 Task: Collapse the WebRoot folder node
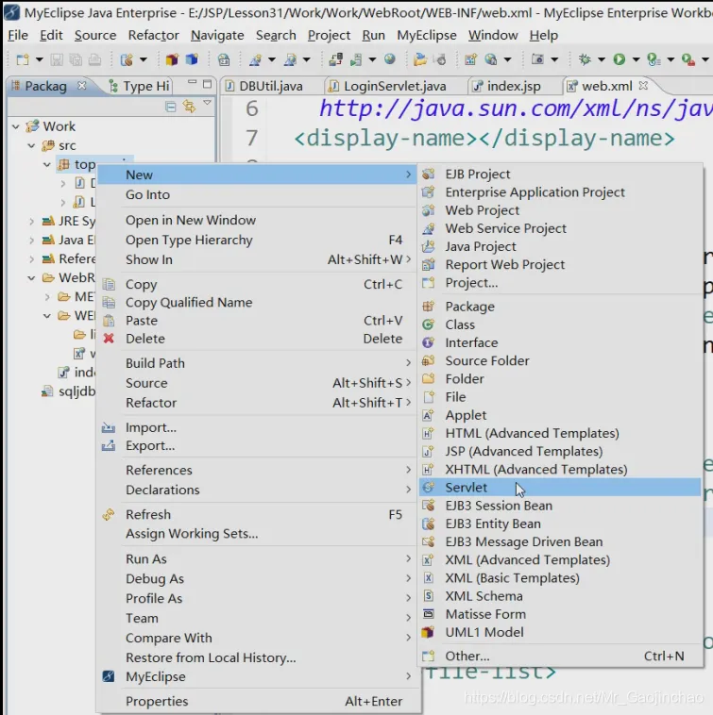(31, 277)
